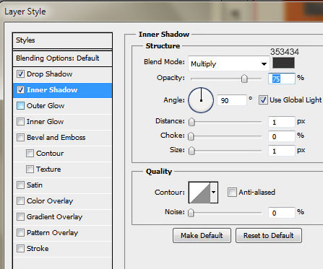Open the Styles section

coord(62,40)
